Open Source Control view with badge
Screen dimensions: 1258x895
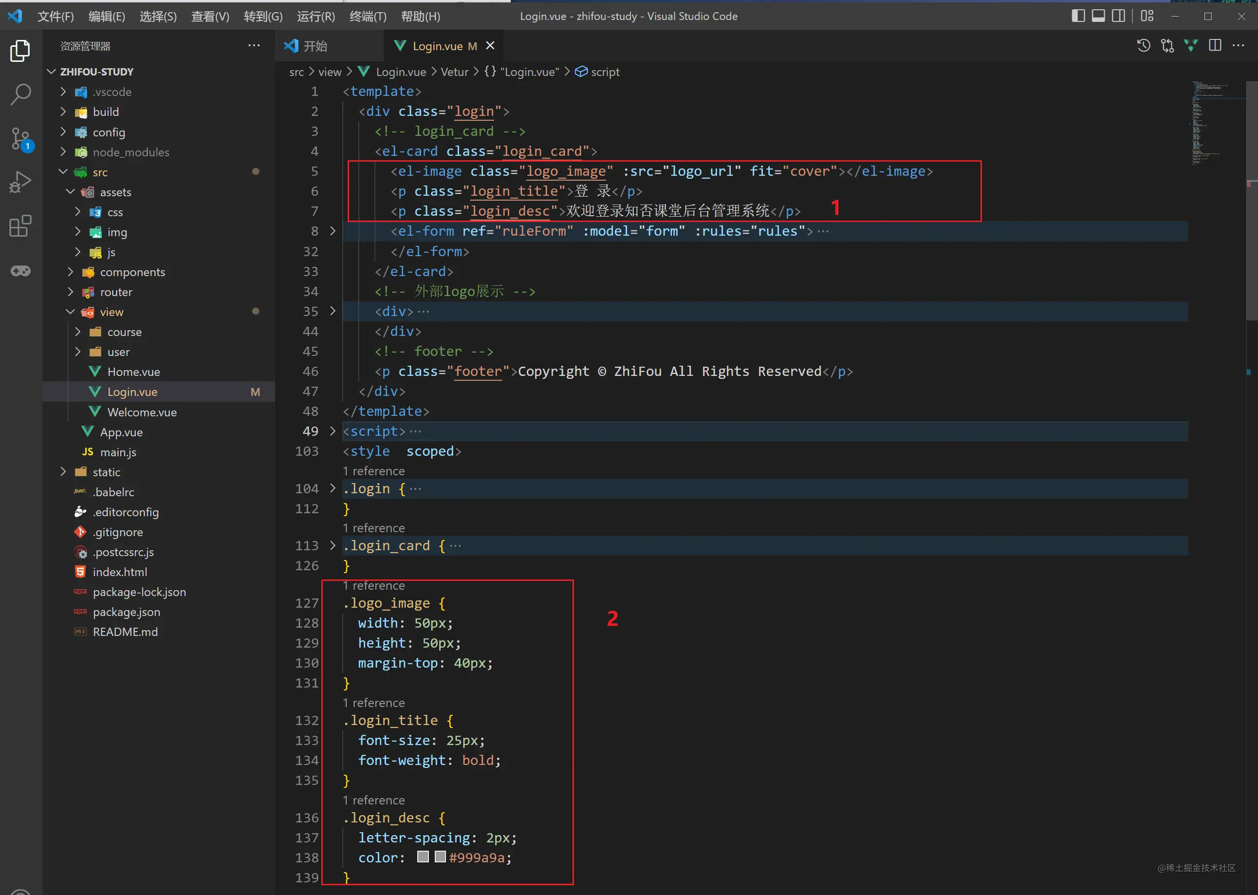(20, 139)
